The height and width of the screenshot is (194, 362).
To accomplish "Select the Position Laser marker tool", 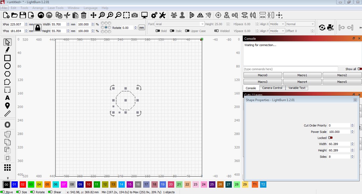I will 7,106.
